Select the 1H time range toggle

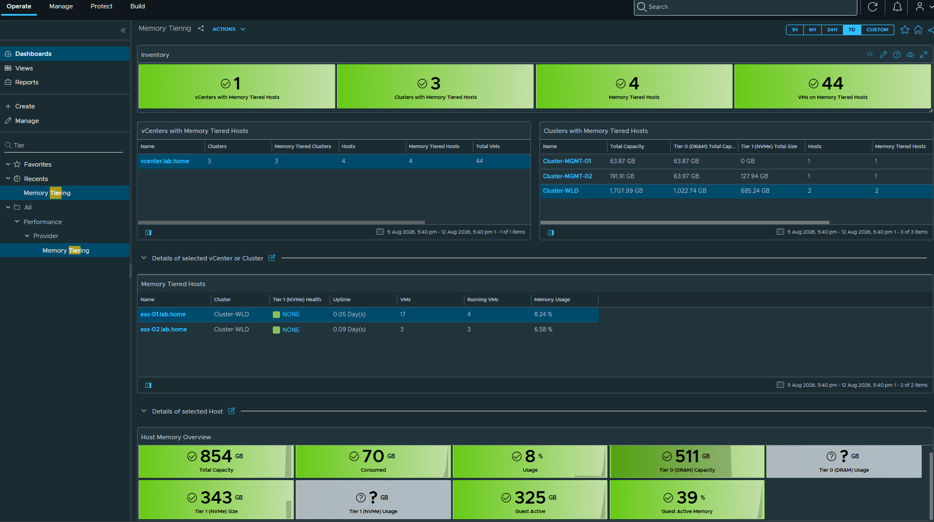tap(795, 30)
